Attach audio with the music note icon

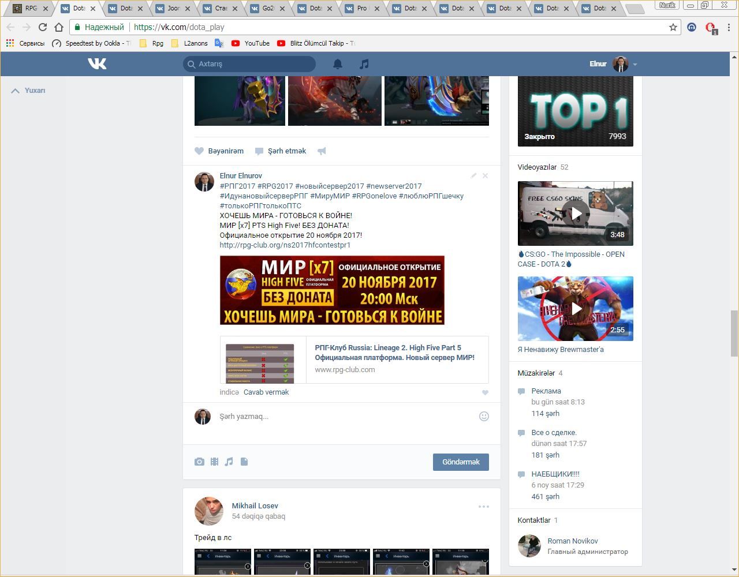[x=229, y=462]
